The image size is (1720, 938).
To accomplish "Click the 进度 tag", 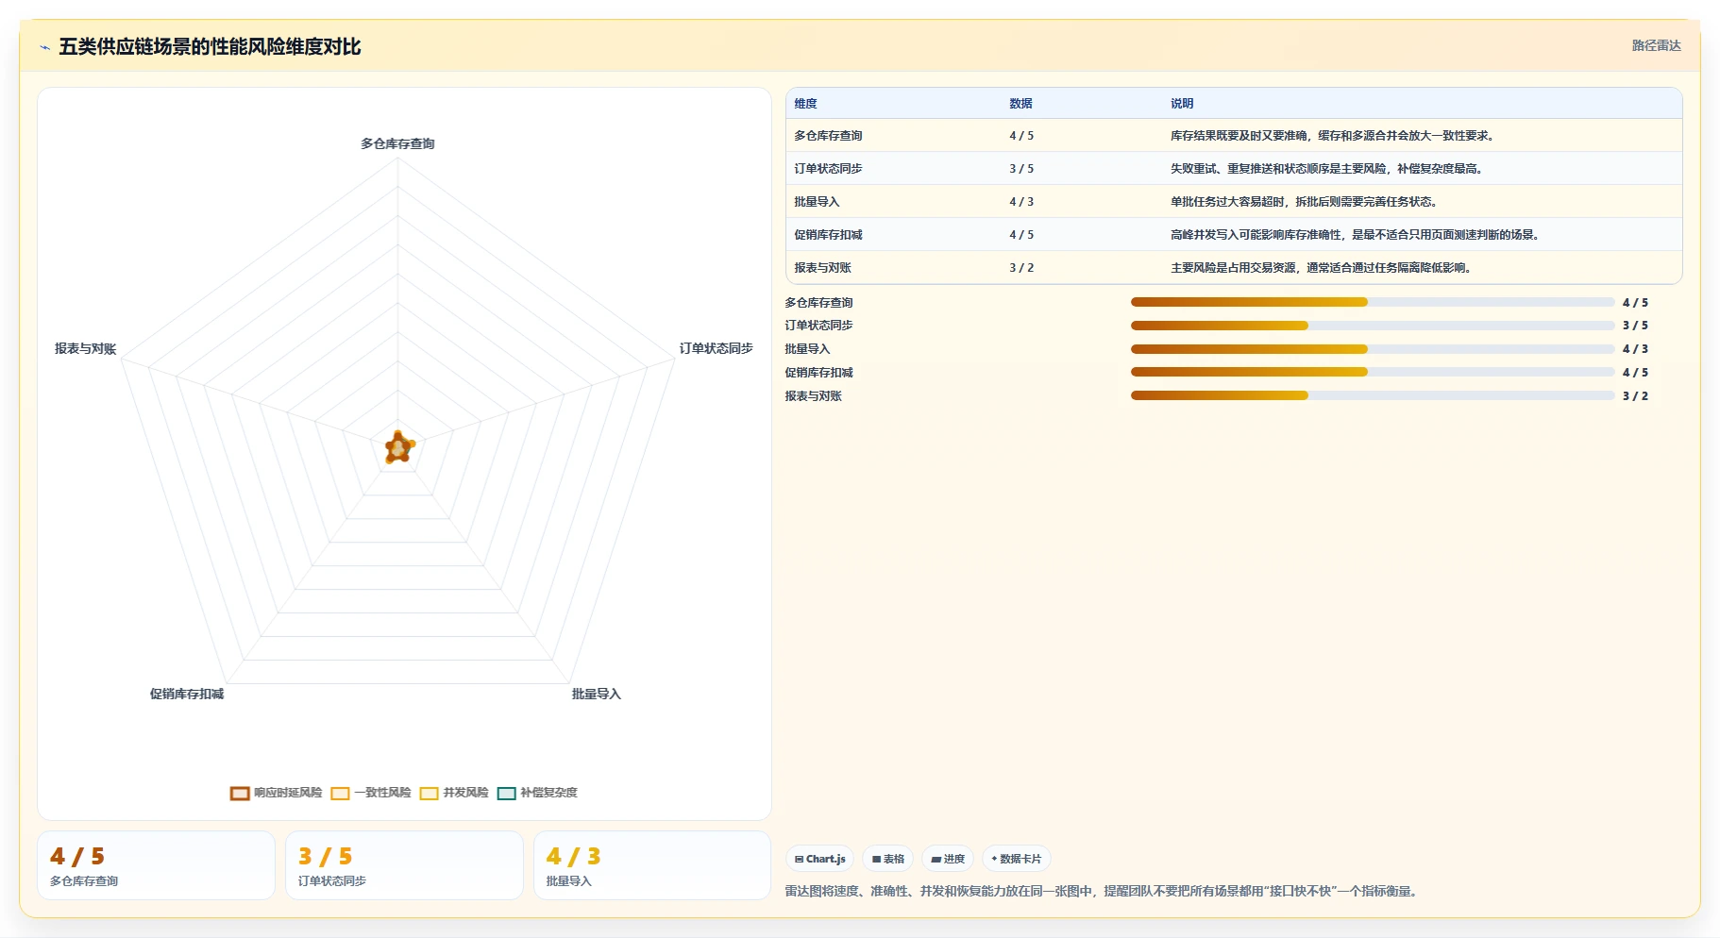I will (948, 859).
